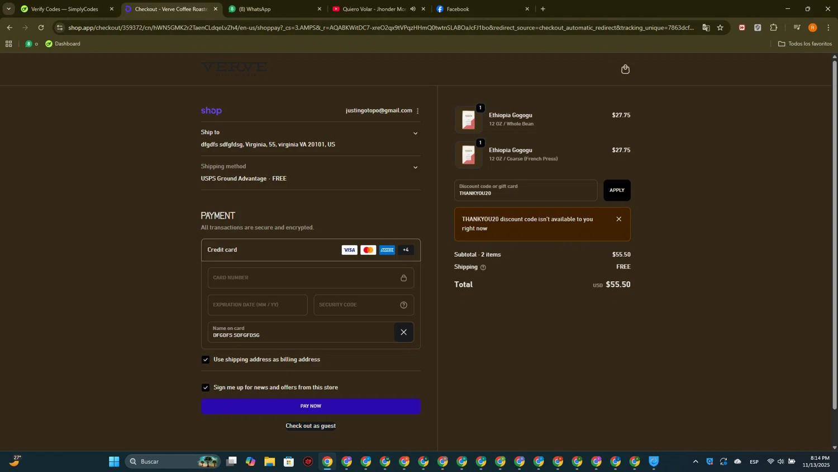The height and width of the screenshot is (472, 838).
Task: Click the Verve Coffee logo header
Action: pyautogui.click(x=234, y=69)
